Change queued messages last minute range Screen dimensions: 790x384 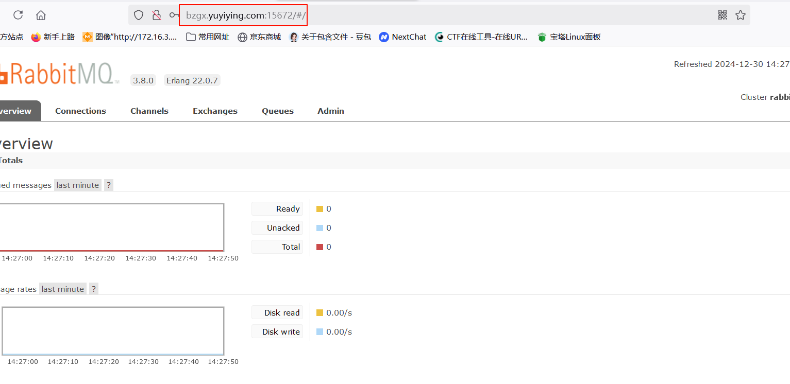click(77, 185)
